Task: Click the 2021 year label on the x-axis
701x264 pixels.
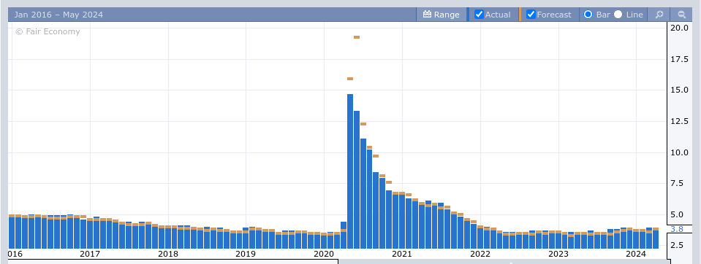Action: [x=401, y=254]
